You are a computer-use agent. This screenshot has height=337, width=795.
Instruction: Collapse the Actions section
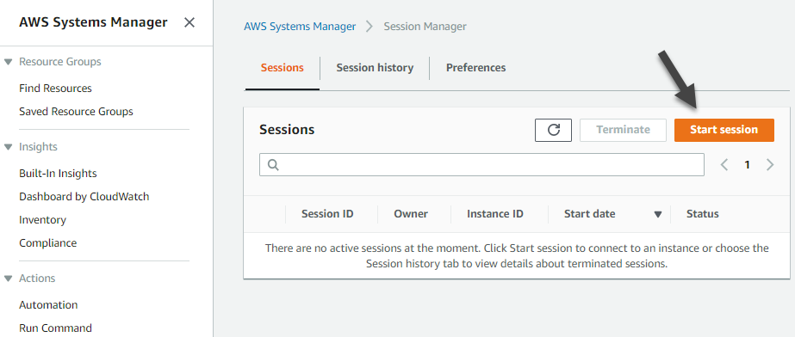(x=8, y=279)
